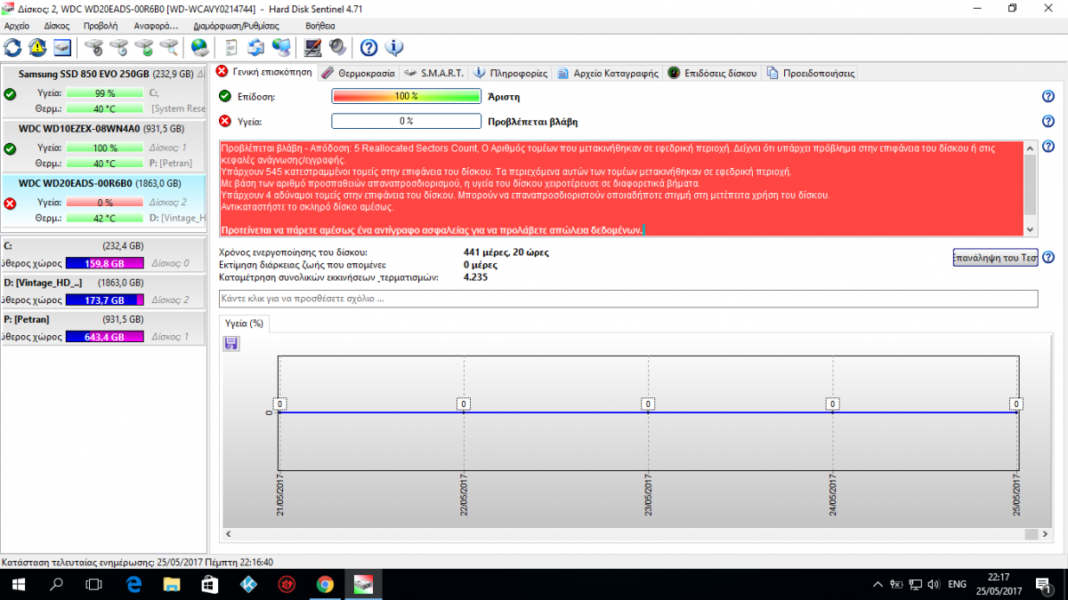
Task: Click the globe disk toolbar icon
Action: 199,47
